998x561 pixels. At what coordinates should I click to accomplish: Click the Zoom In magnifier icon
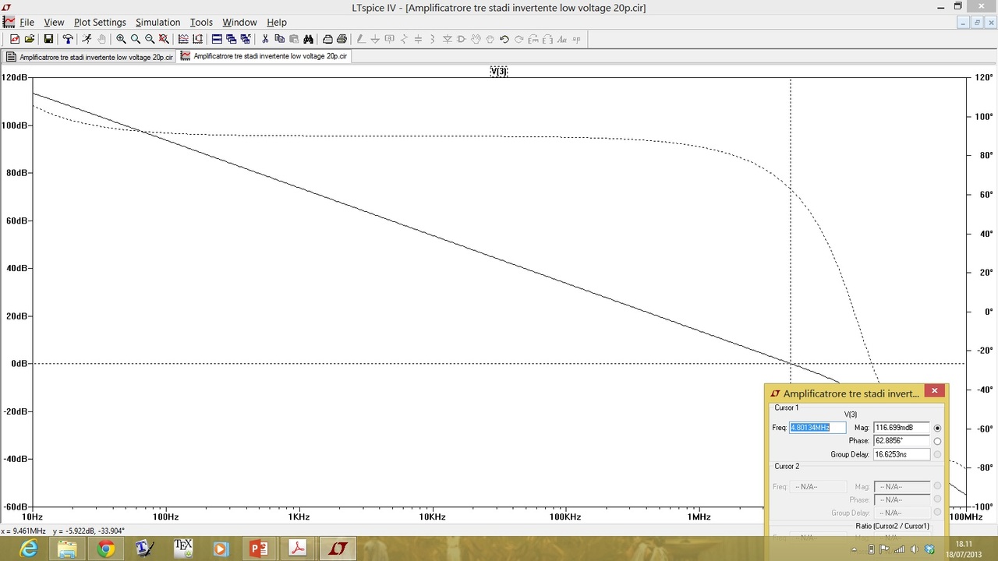pos(121,39)
